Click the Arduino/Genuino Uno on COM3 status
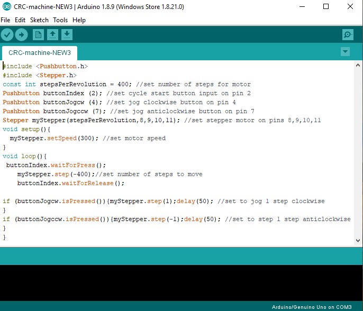This screenshot has height=311, width=363. [x=314, y=307]
